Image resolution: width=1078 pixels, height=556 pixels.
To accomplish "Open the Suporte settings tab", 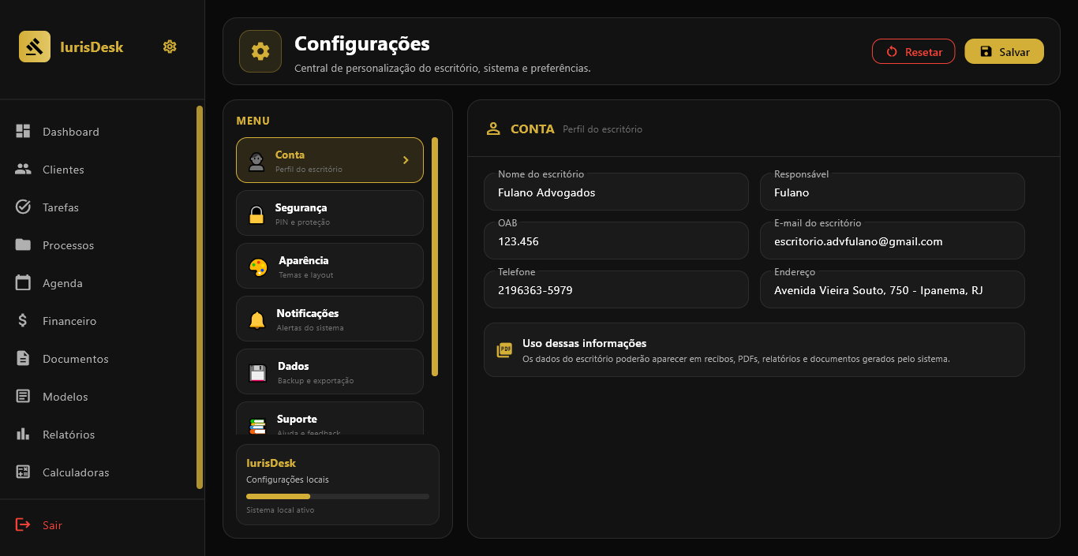I will (x=330, y=419).
